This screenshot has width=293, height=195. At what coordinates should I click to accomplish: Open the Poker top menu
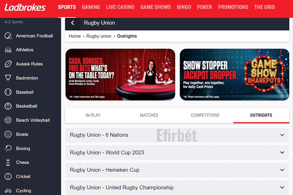coord(204,7)
